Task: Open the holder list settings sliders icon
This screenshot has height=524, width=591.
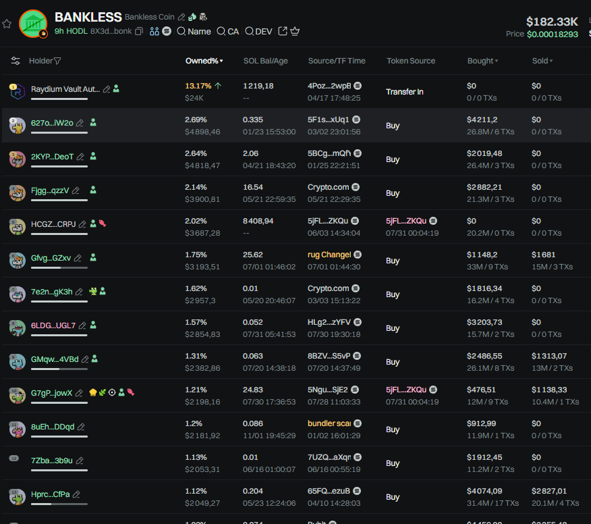Action: point(16,61)
